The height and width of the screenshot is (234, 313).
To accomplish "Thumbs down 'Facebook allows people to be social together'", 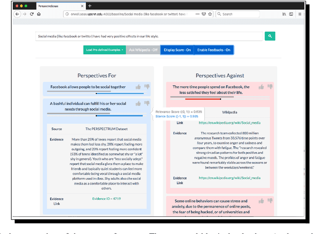I will [x=146, y=87].
